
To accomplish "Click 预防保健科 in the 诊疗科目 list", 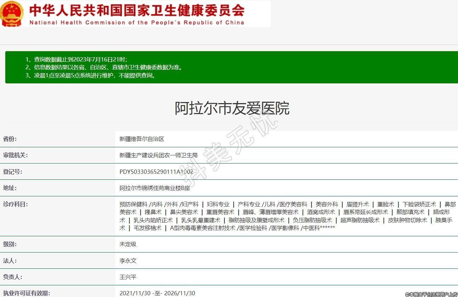I will (x=133, y=204).
